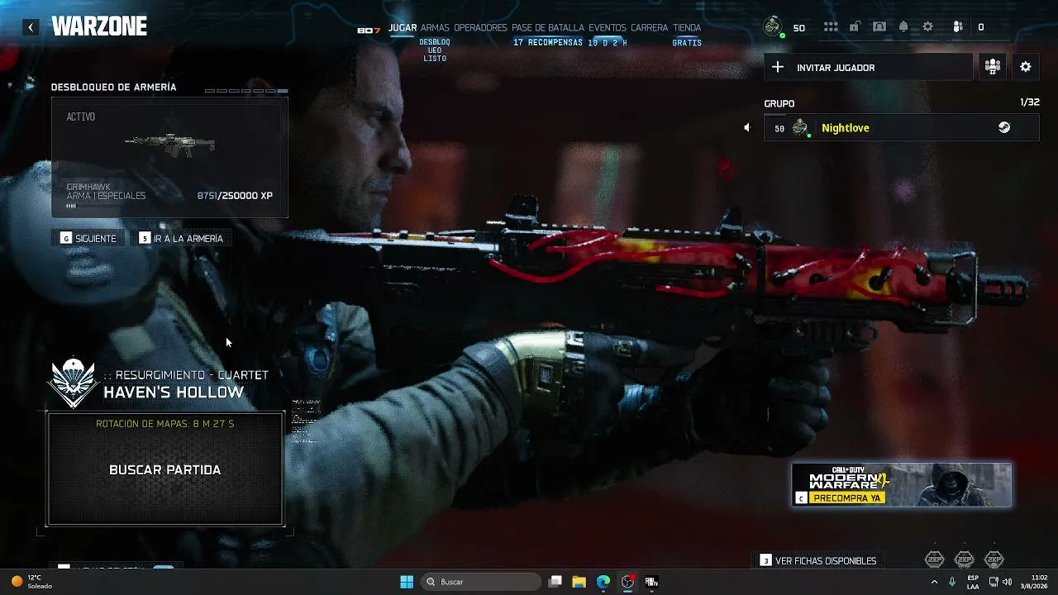Open the ESP LAA language switcher

(x=973, y=582)
